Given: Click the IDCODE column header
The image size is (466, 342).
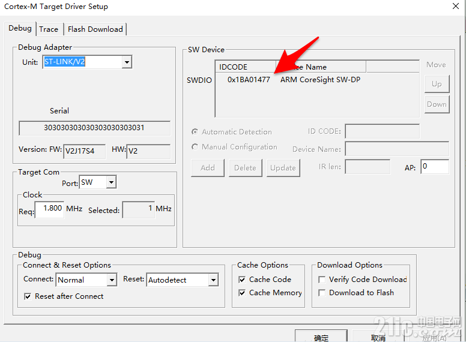Looking at the screenshot, I should (246, 67).
